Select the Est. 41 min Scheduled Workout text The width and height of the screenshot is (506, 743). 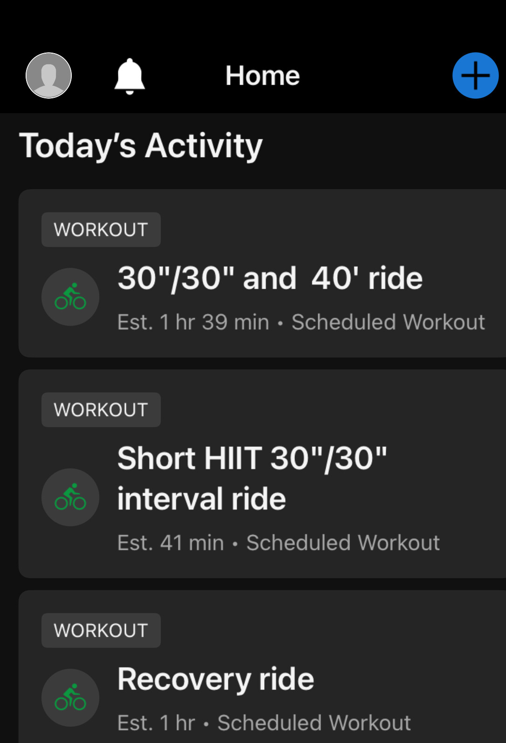(x=279, y=543)
